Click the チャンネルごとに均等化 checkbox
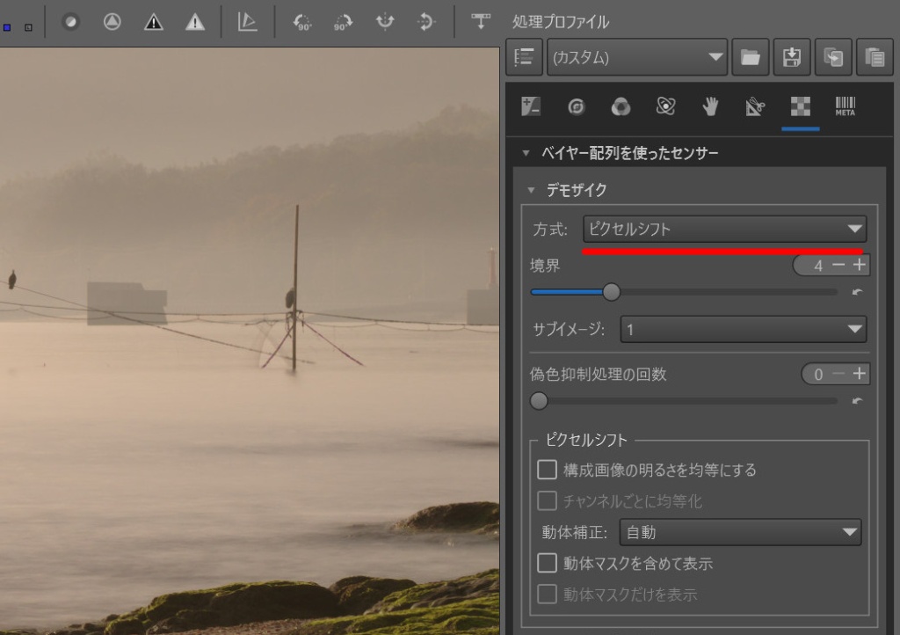 coord(547,500)
